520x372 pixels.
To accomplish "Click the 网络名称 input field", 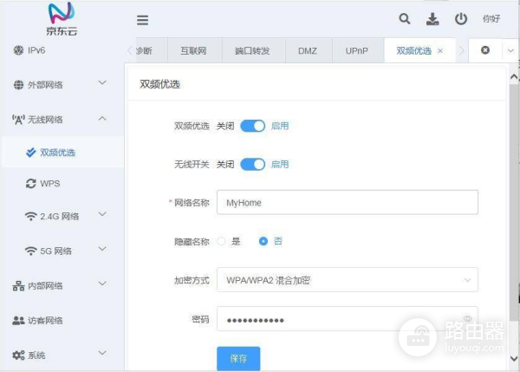I will click(348, 202).
